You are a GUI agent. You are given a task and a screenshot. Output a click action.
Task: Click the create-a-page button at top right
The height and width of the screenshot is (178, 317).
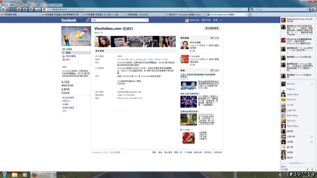212,28
